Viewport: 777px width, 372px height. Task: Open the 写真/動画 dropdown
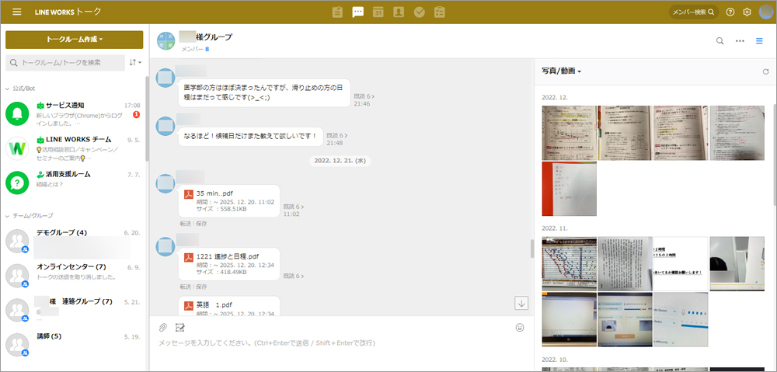(562, 71)
